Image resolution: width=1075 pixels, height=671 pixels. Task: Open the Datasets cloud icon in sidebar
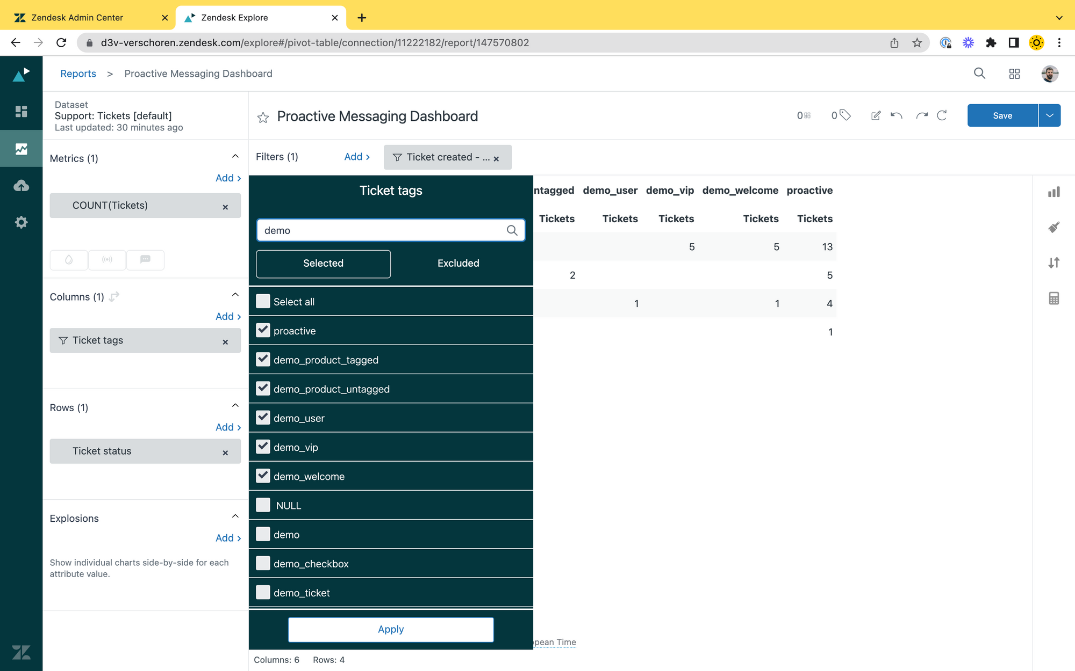[21, 186]
